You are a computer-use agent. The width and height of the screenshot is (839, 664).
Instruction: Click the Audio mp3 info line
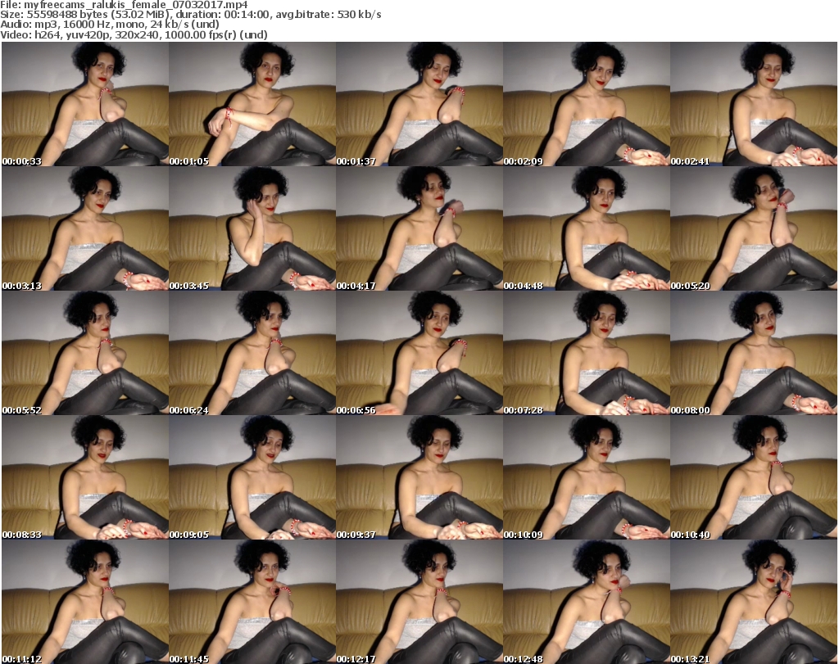click(110, 25)
